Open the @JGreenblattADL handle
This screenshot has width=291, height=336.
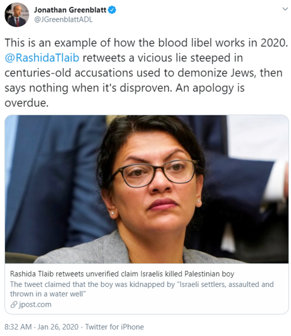click(63, 20)
